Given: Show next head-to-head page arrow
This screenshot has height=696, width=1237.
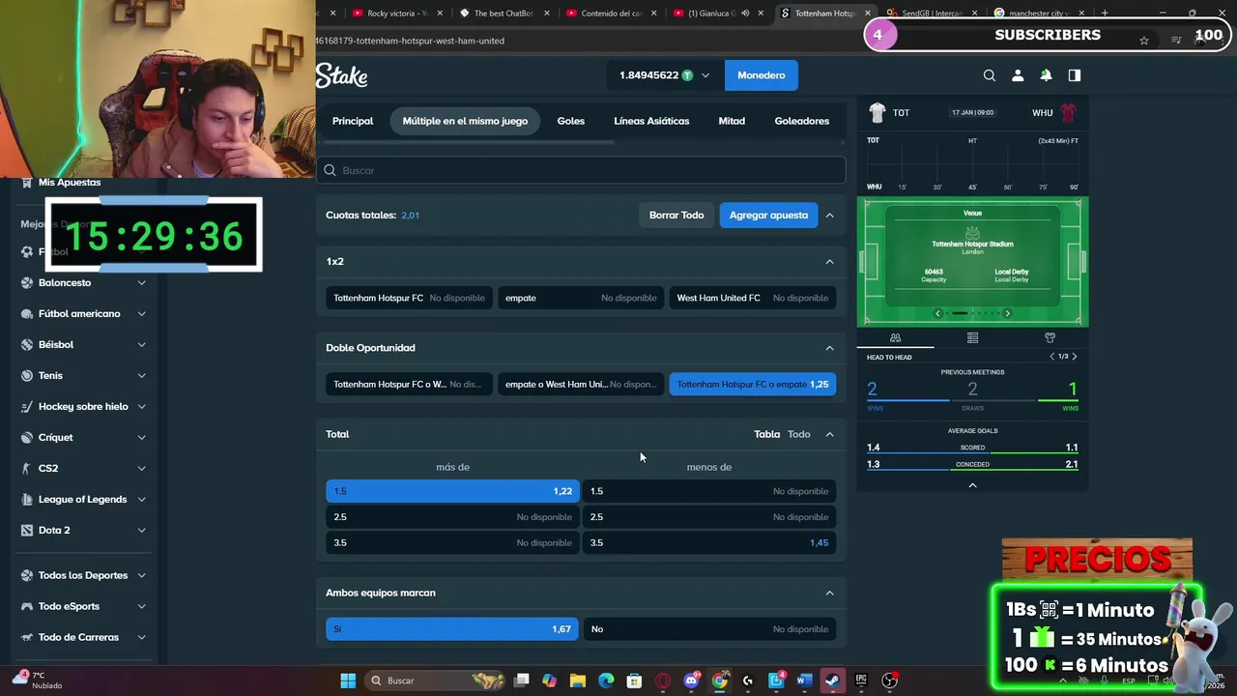Looking at the screenshot, I should [x=1074, y=357].
